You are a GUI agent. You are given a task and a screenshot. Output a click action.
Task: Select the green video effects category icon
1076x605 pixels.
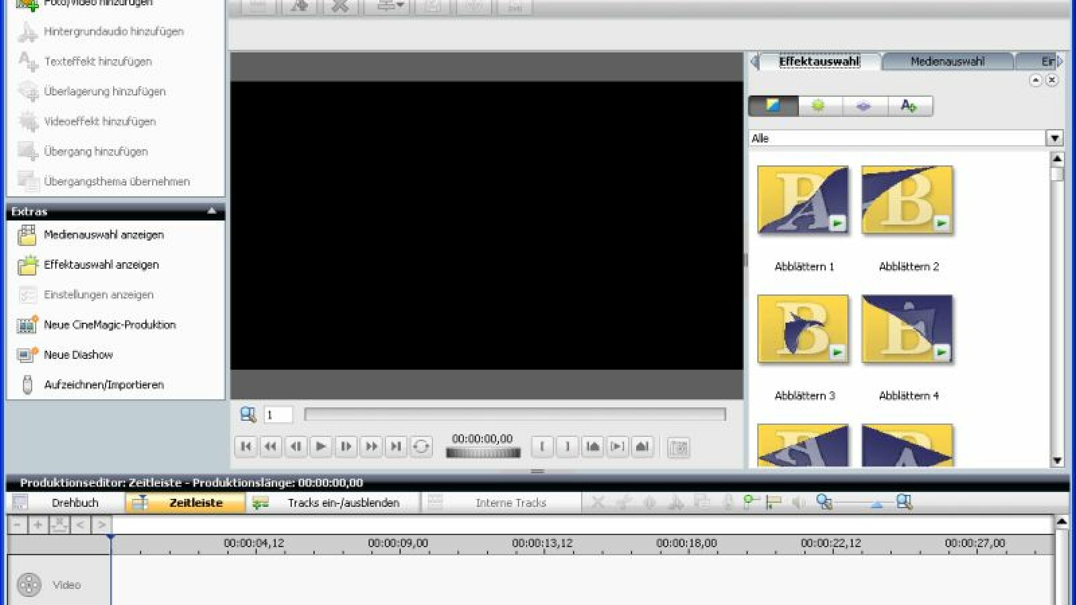click(818, 106)
